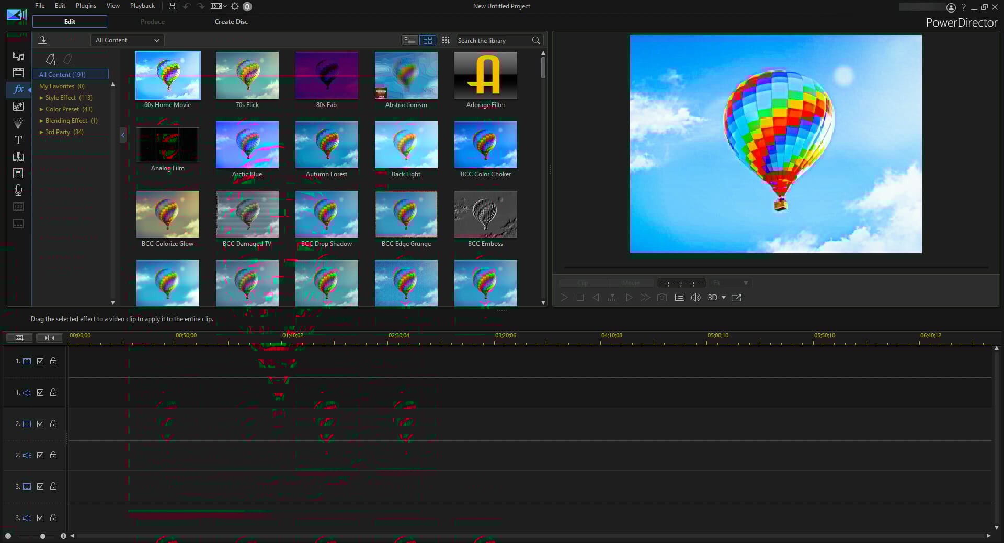Open the All Content dropdown
This screenshot has width=1004, height=543.
pyautogui.click(x=128, y=40)
